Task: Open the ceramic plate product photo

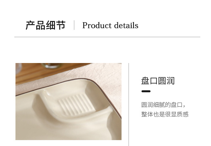Action: pyautogui.click(x=68, y=102)
